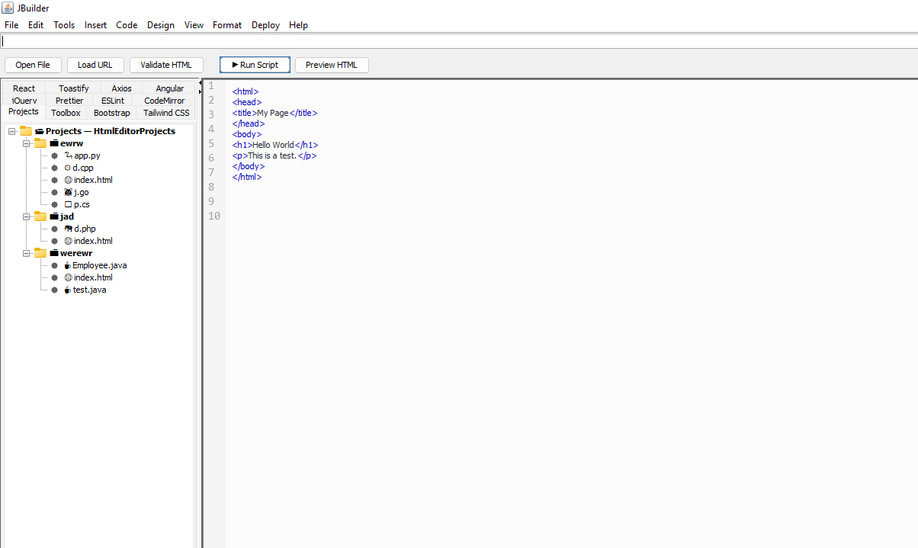Screen dimensions: 918x548
Task: Open the Help menu
Action: (x=298, y=25)
